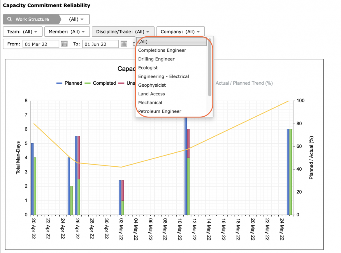The height and width of the screenshot is (253, 341).
Task: Open the To date calendar picker icon
Action: tap(124, 44)
